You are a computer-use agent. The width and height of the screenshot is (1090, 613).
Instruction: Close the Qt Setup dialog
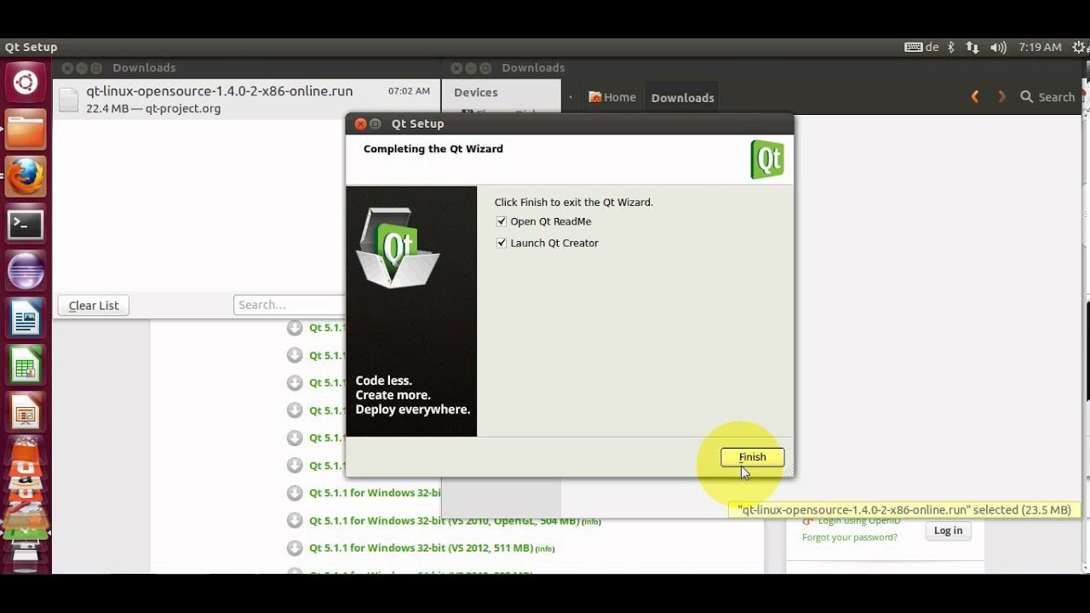pyautogui.click(x=360, y=123)
